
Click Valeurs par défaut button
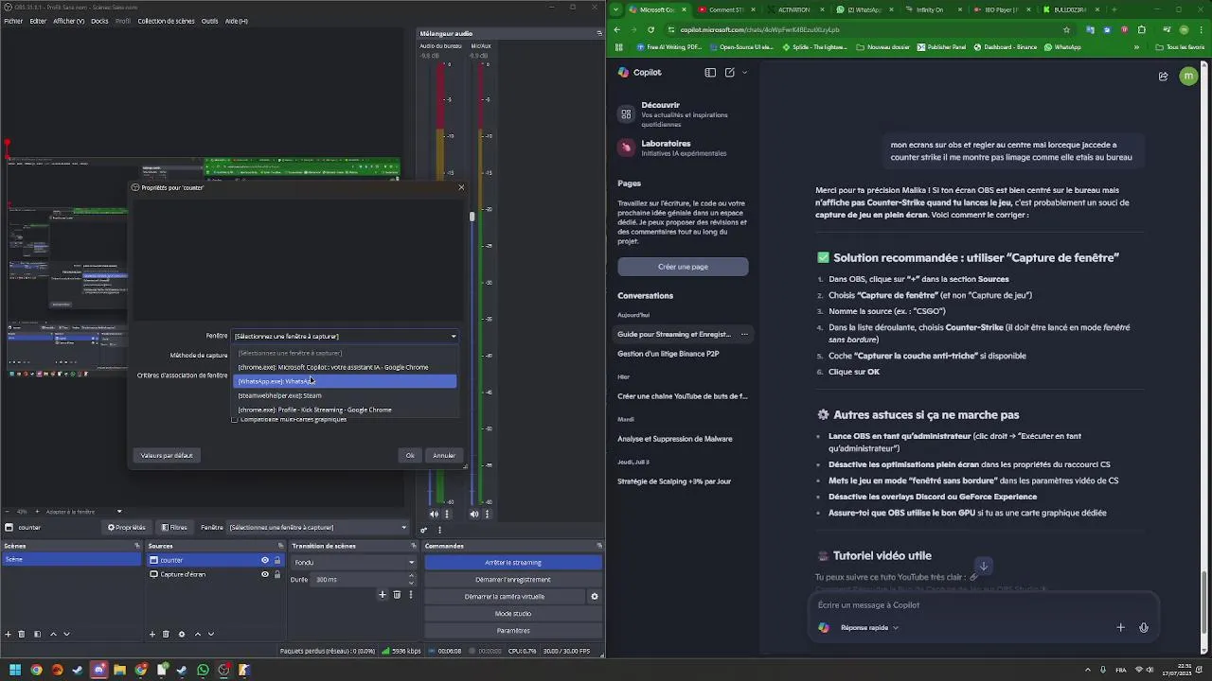(167, 456)
